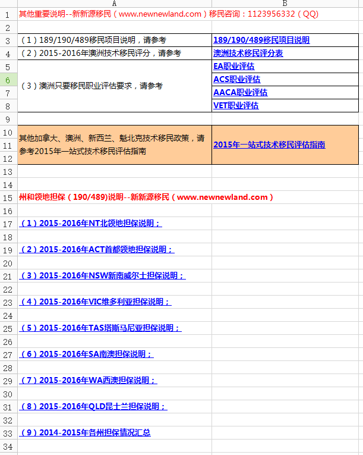This screenshot has height=455, width=363.
Task: Select merged cell (3) 澳洲只要移民职业评估要求
Action: coord(115,86)
